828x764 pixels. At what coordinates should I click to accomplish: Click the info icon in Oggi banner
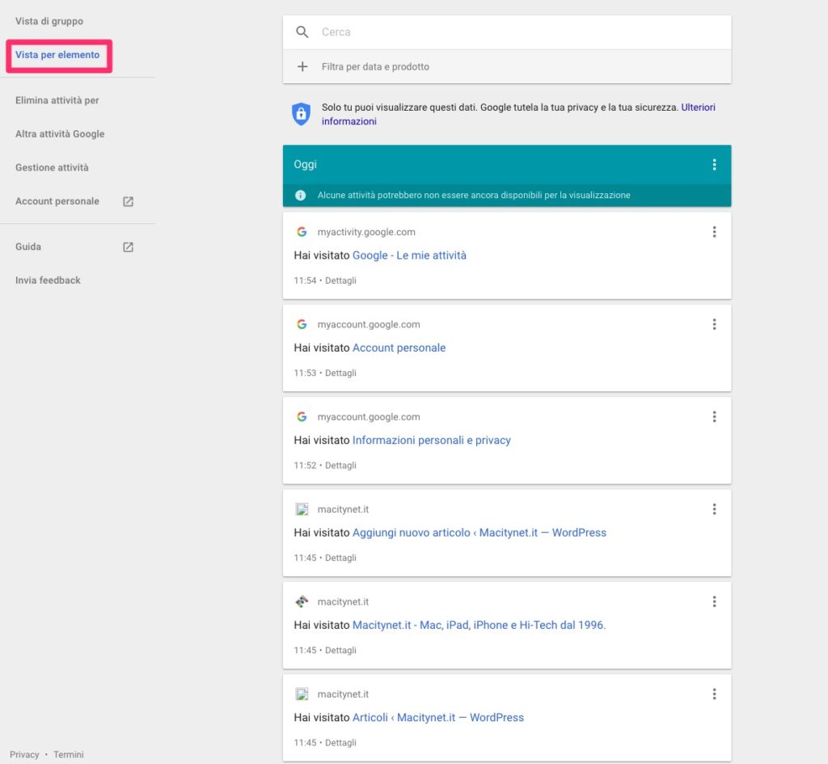click(301, 195)
